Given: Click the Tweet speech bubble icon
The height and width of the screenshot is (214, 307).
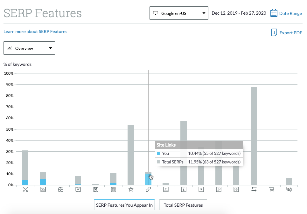Looking at the screenshot, I should tap(289, 189).
